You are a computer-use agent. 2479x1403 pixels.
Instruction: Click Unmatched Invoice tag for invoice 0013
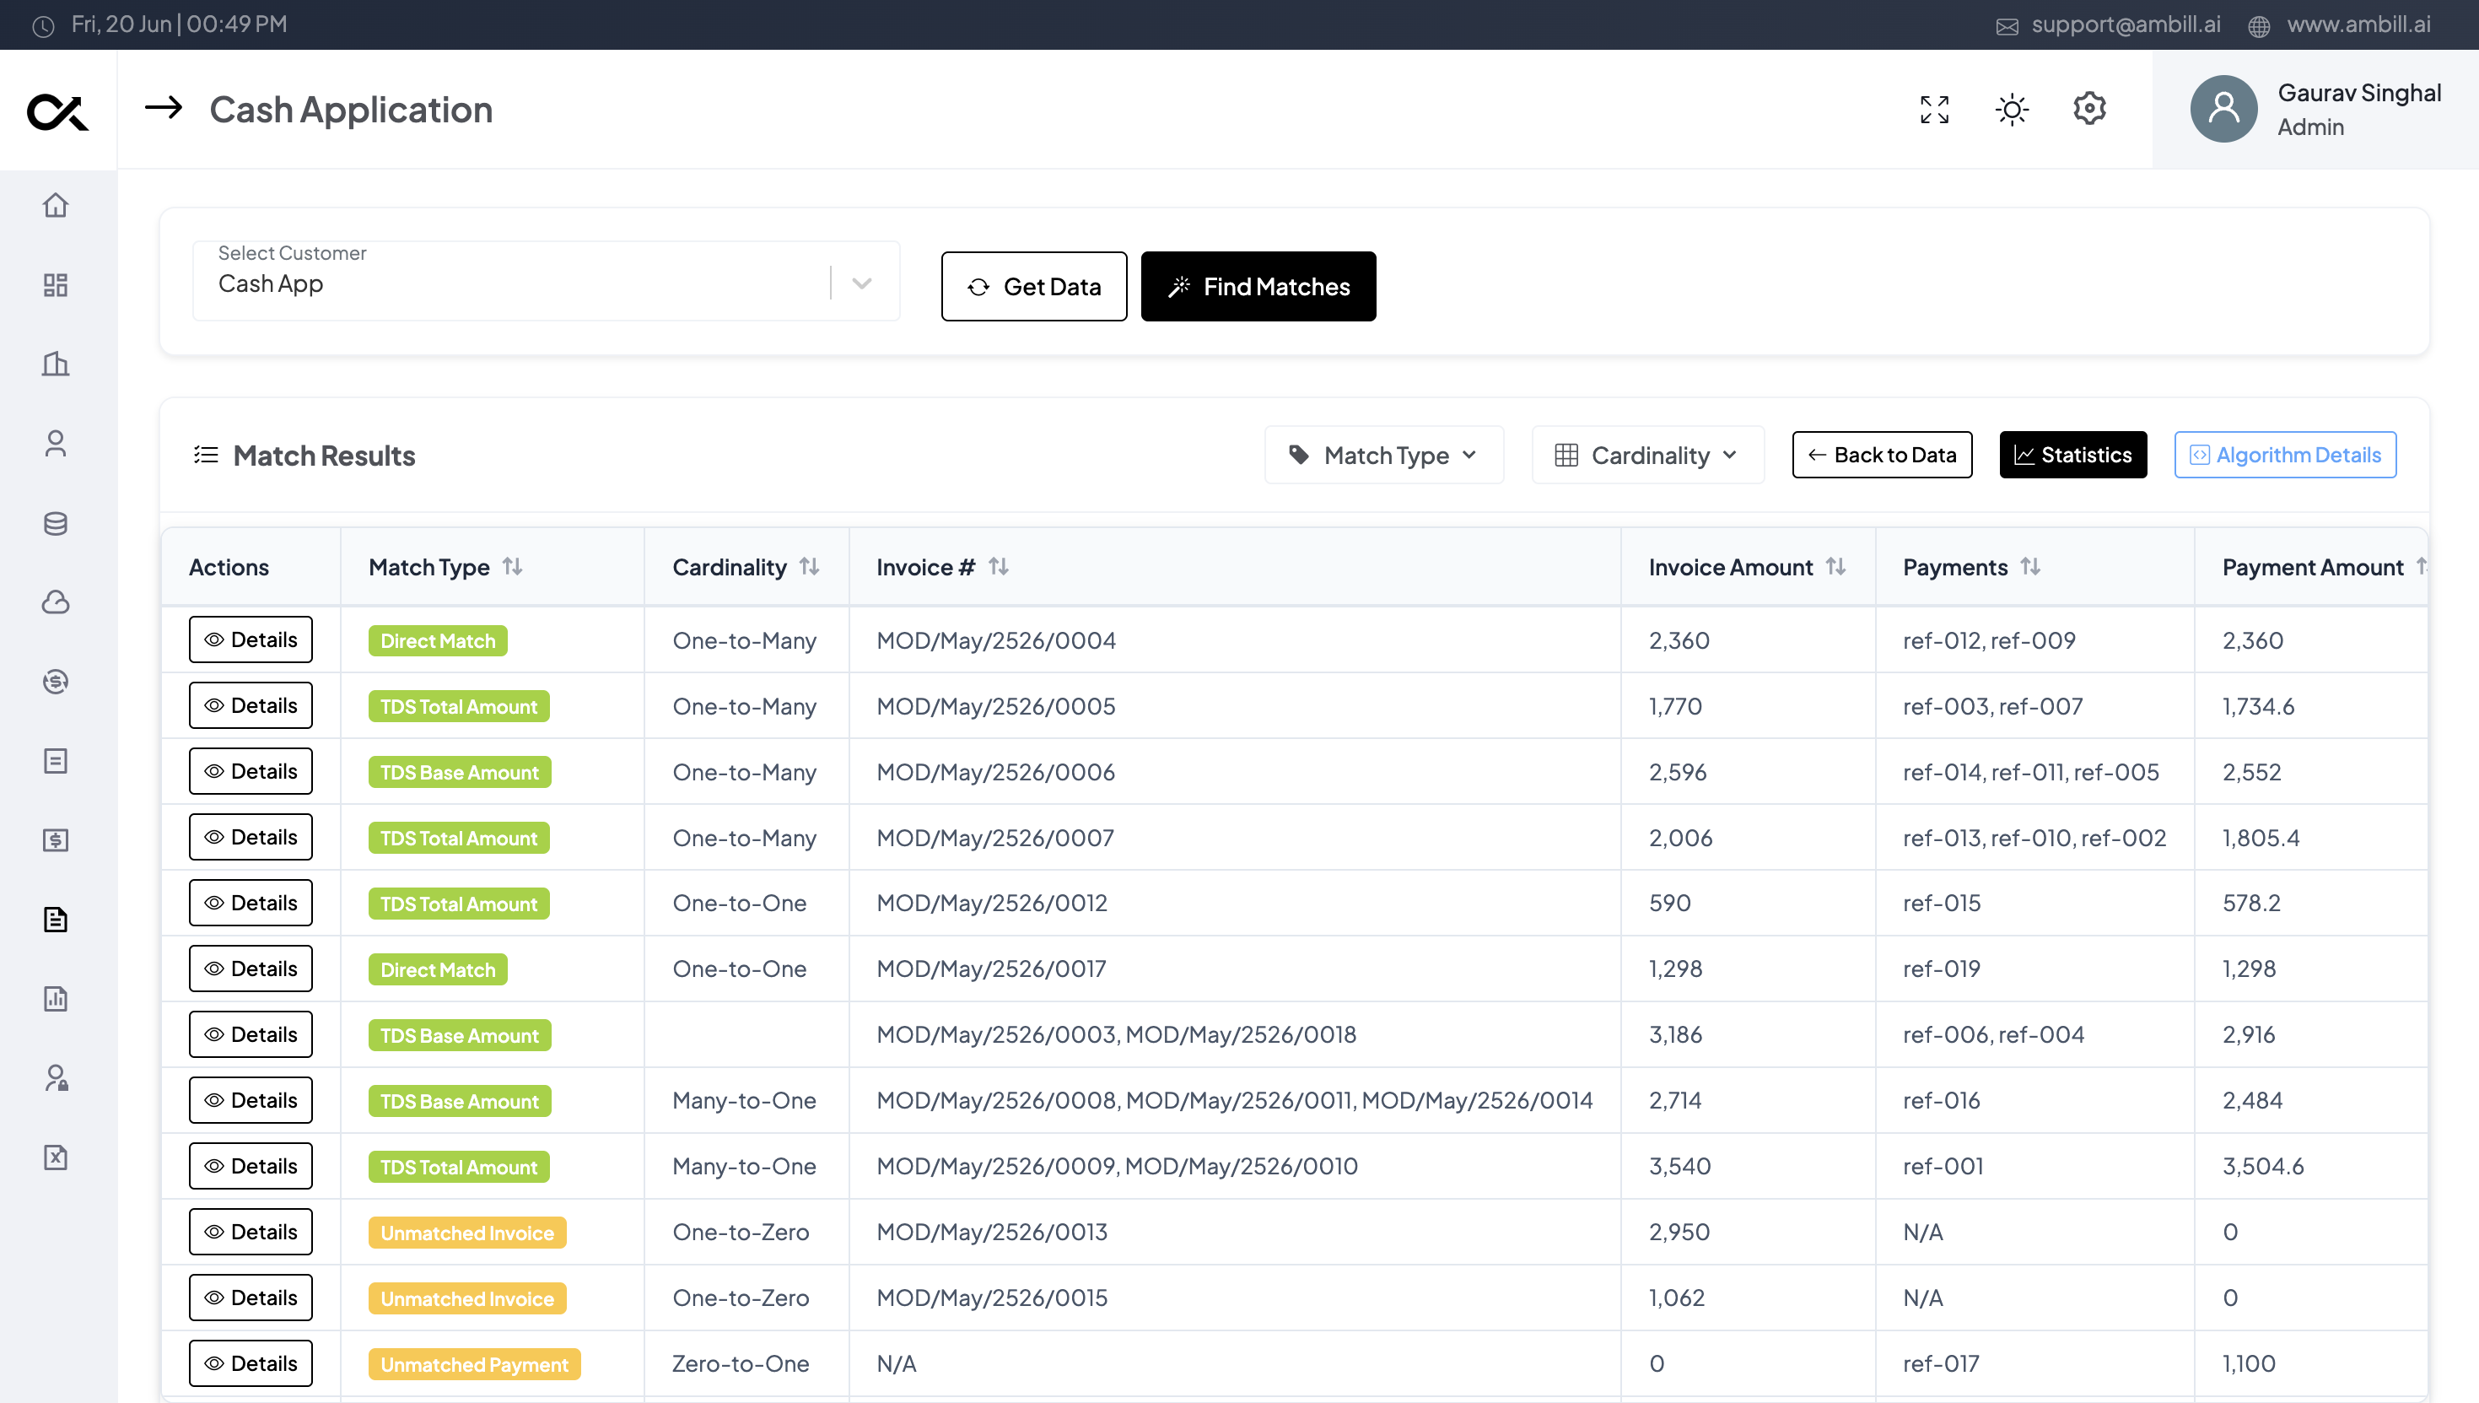coord(467,1233)
